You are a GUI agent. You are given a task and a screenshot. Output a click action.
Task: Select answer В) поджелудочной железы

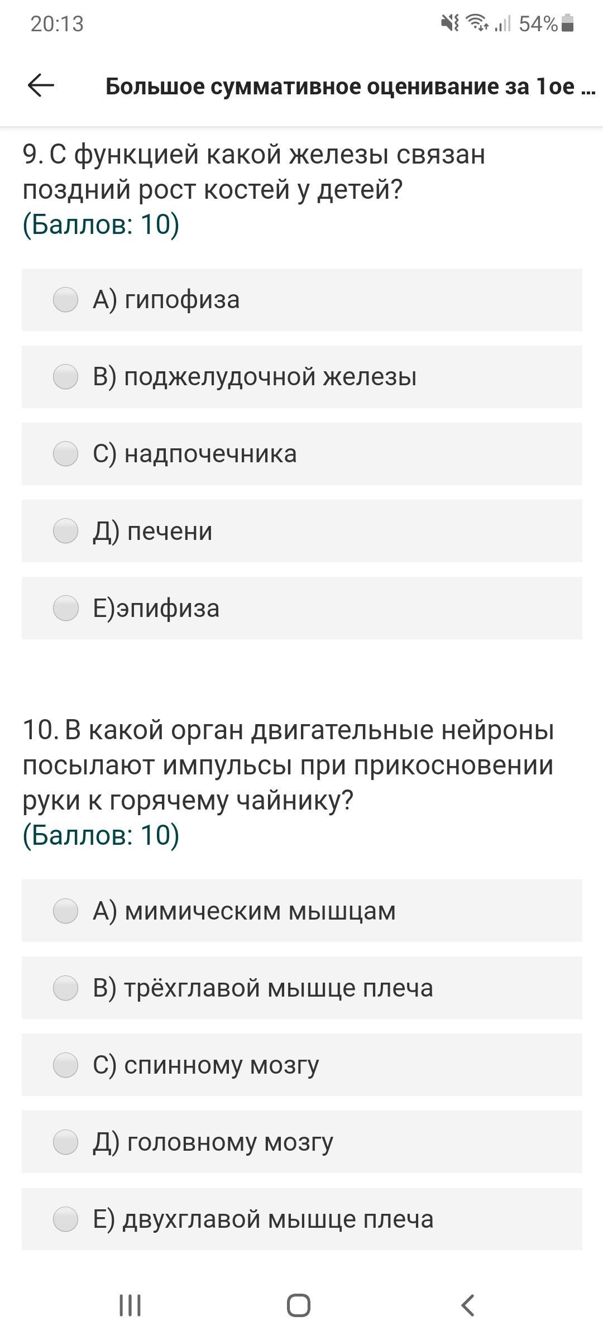[x=65, y=377]
